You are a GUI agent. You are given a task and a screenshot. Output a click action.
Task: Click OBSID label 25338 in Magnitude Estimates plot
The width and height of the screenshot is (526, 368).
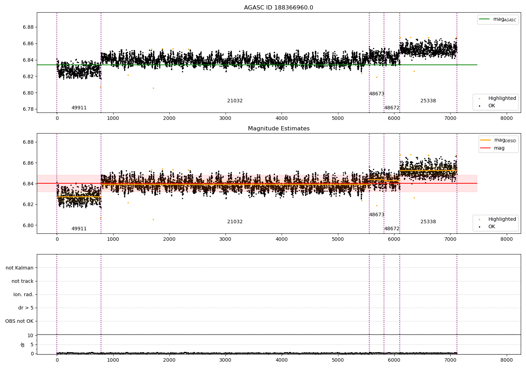(428, 222)
